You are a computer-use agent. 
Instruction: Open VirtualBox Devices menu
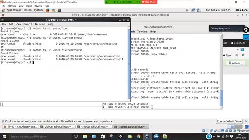[x=38, y=6]
